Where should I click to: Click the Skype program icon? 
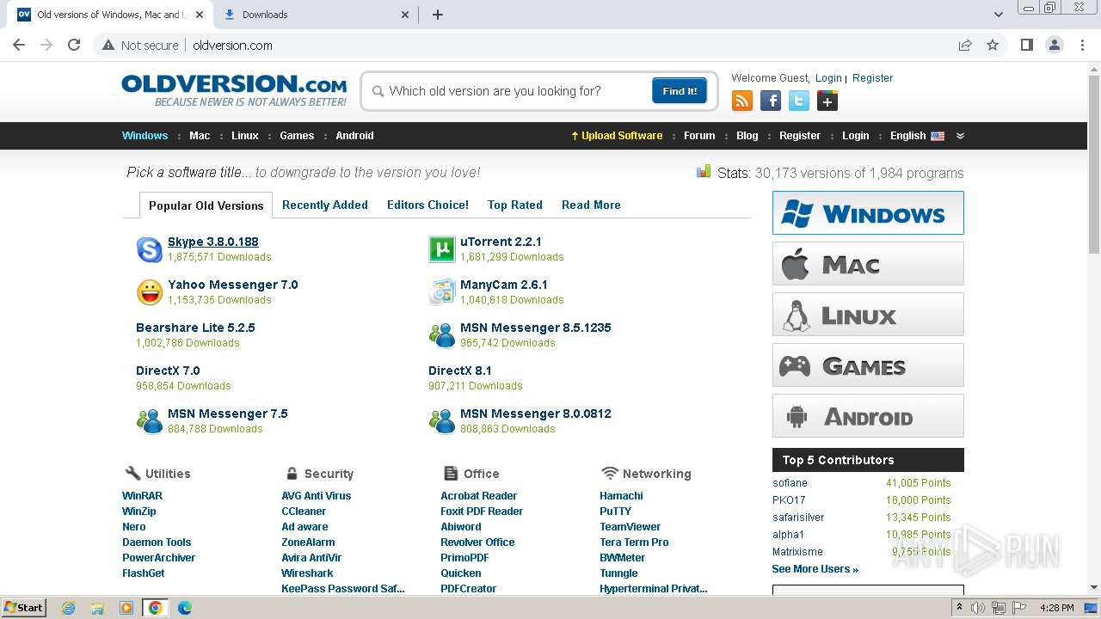[150, 249]
